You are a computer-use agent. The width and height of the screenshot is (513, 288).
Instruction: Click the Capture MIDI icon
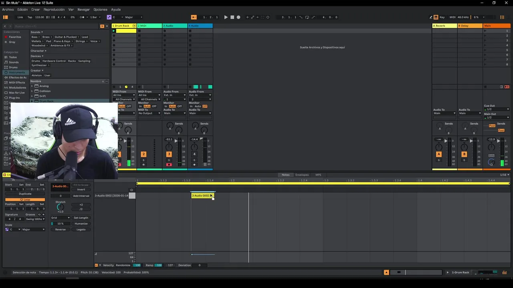tap(263, 17)
